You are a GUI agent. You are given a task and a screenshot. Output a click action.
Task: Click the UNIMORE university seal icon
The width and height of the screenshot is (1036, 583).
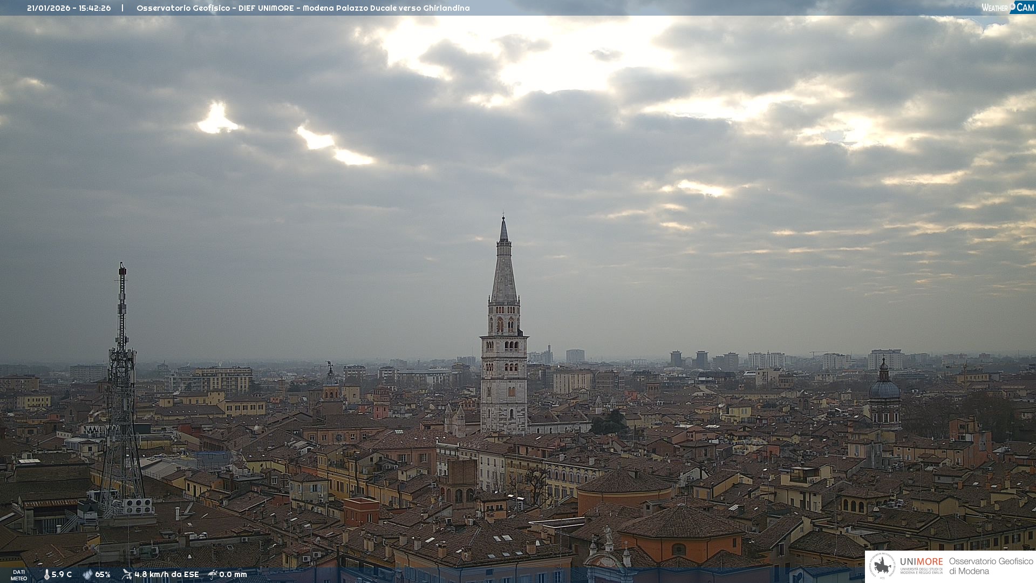(883, 566)
